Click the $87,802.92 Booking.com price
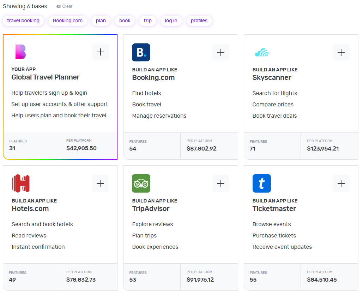 pyautogui.click(x=201, y=149)
